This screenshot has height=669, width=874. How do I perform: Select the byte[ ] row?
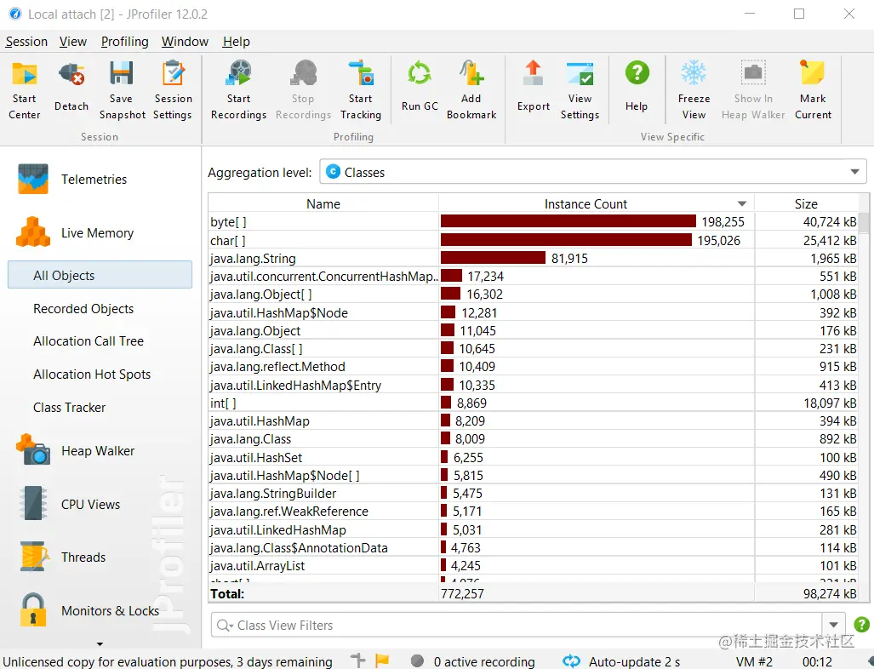[x=534, y=221]
